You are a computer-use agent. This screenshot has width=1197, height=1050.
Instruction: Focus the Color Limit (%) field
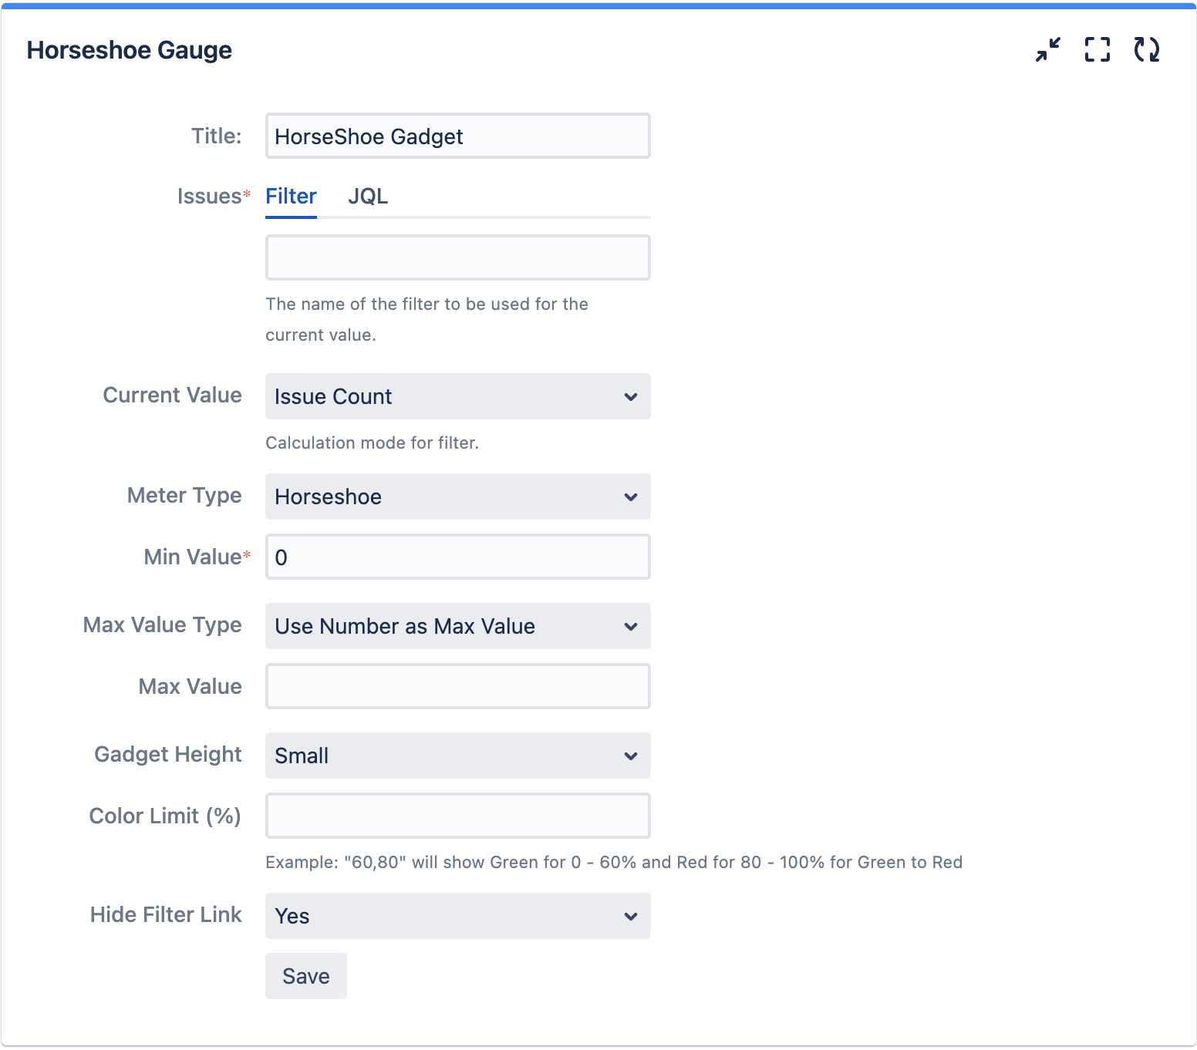(x=457, y=816)
